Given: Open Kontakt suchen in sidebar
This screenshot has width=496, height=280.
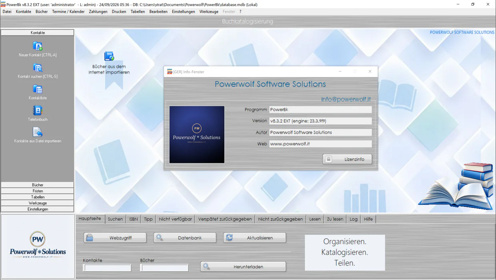Looking at the screenshot, I should [38, 68].
